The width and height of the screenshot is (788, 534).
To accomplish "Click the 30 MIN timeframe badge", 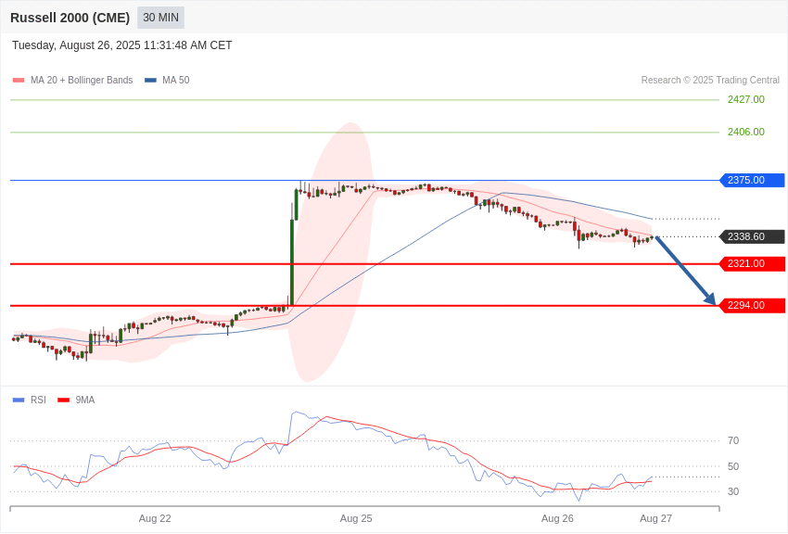I will click(160, 18).
